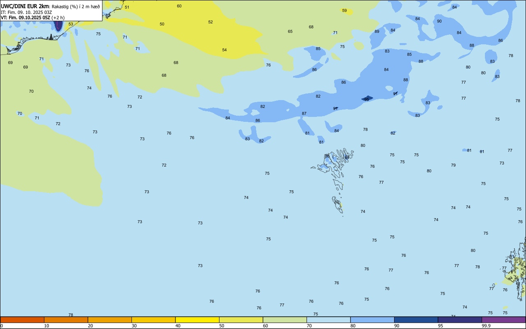Click the "Rakastig (%) í 2 m hæð" label

coord(76,6)
